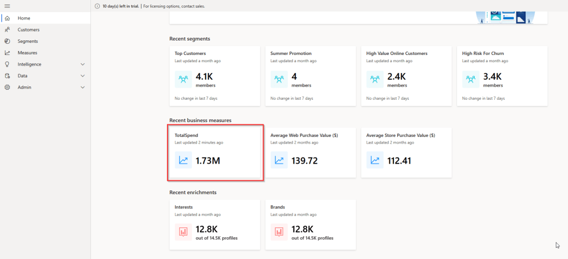Open the Average Store Purchase Value measure
The width and height of the screenshot is (568, 259).
click(400, 135)
